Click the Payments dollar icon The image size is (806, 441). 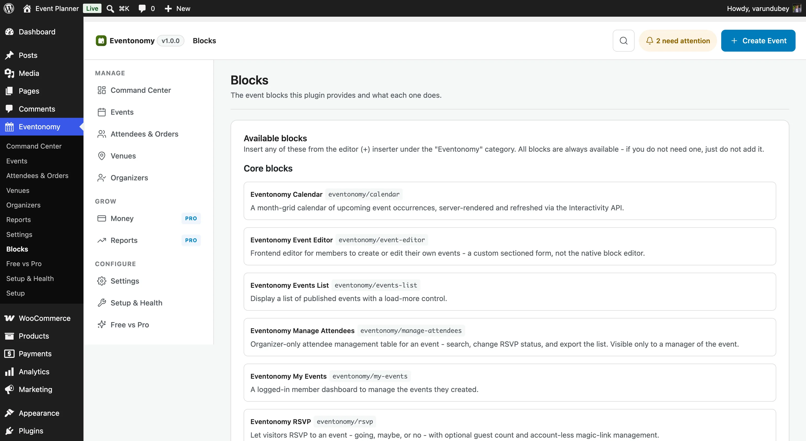point(9,353)
